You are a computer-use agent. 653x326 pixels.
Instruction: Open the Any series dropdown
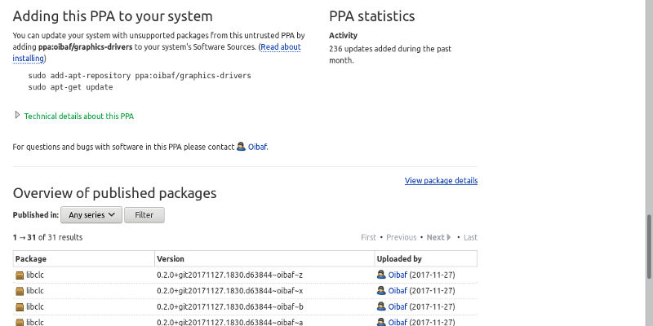pyautogui.click(x=91, y=215)
